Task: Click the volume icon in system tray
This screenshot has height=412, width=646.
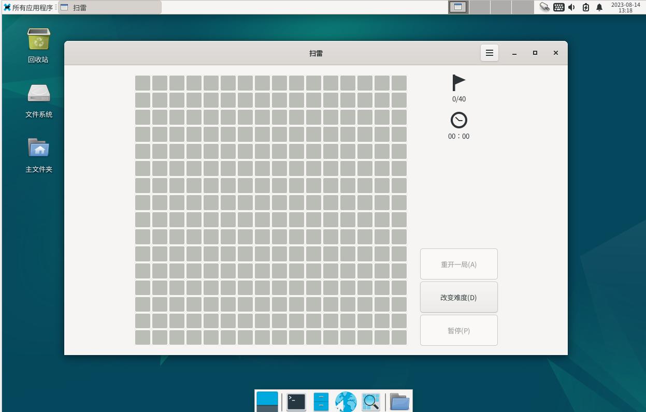Action: (572, 7)
